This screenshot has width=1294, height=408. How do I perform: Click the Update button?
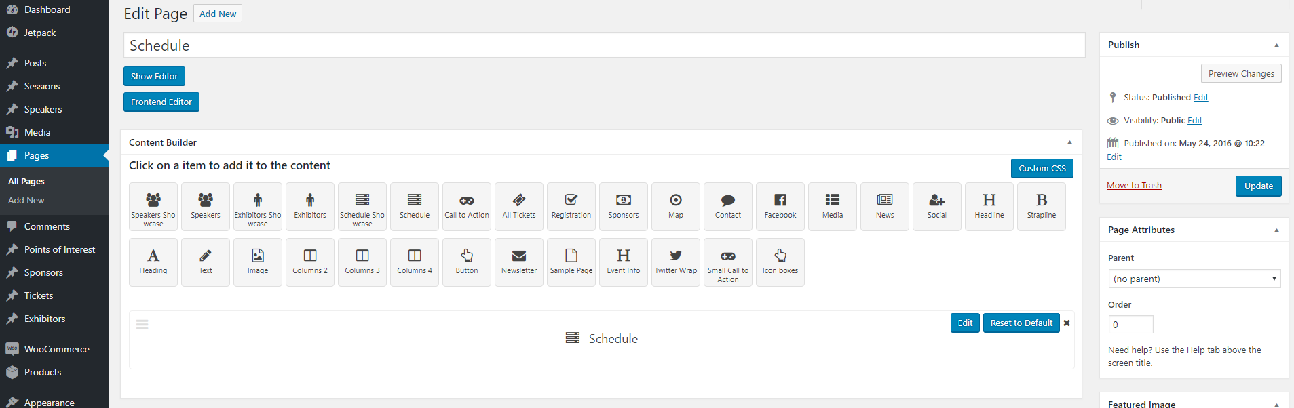coord(1258,186)
